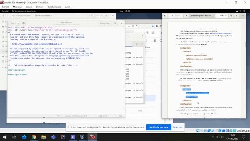
Task: Click the library icon in the browser toolbar
Action: pyautogui.click(x=157, y=26)
